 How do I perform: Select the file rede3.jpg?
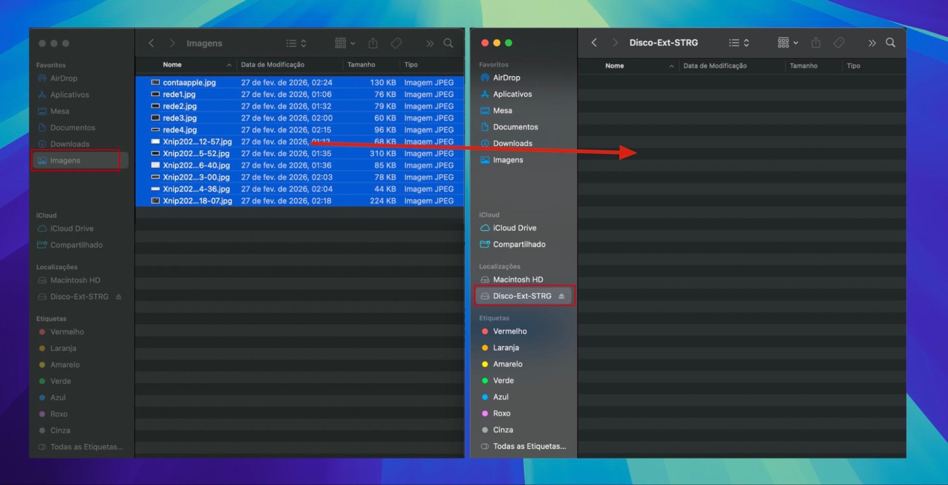click(x=180, y=117)
